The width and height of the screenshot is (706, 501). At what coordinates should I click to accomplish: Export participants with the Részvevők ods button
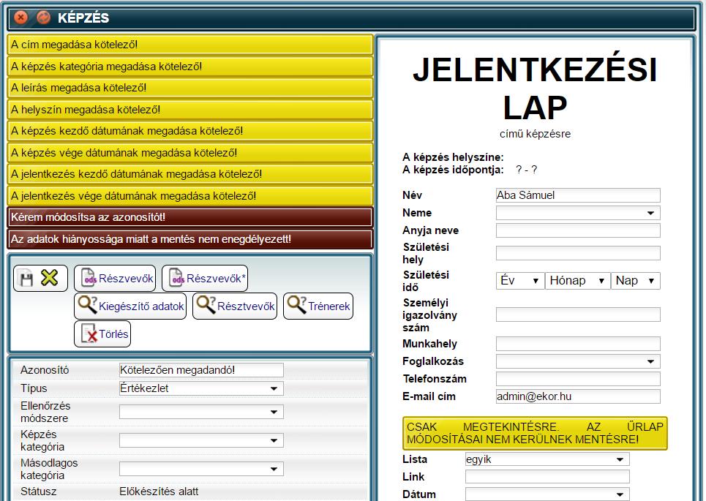point(115,279)
